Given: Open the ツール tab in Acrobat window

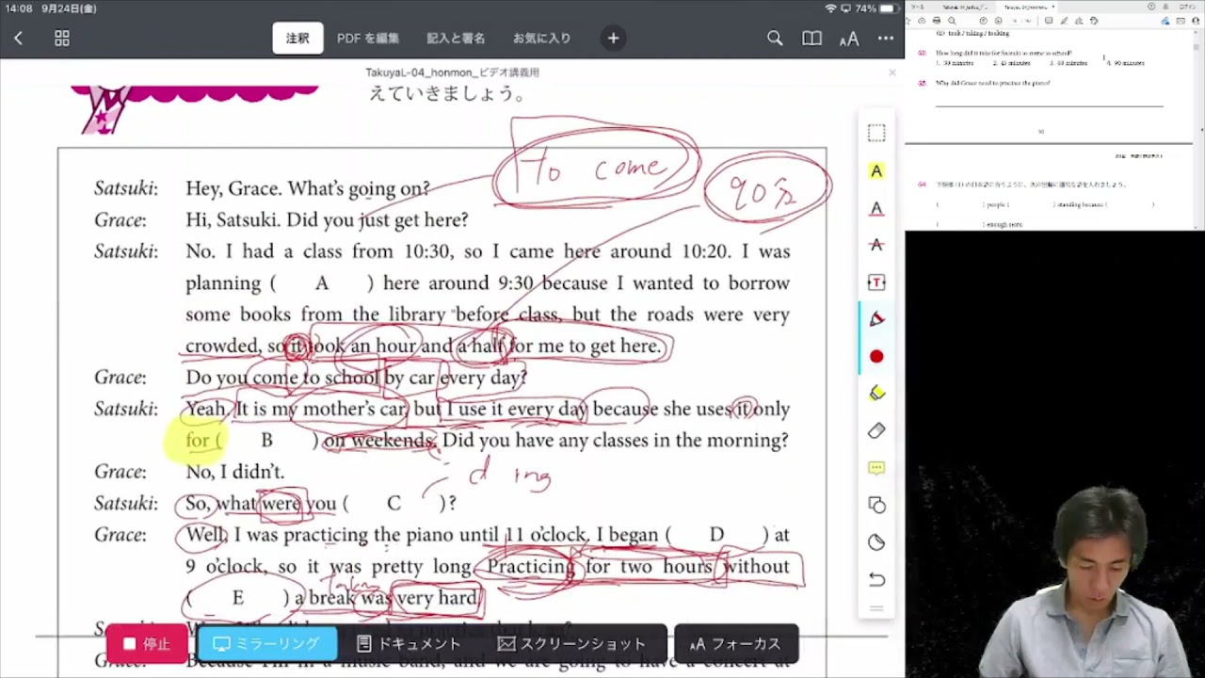Looking at the screenshot, I should click(x=917, y=7).
